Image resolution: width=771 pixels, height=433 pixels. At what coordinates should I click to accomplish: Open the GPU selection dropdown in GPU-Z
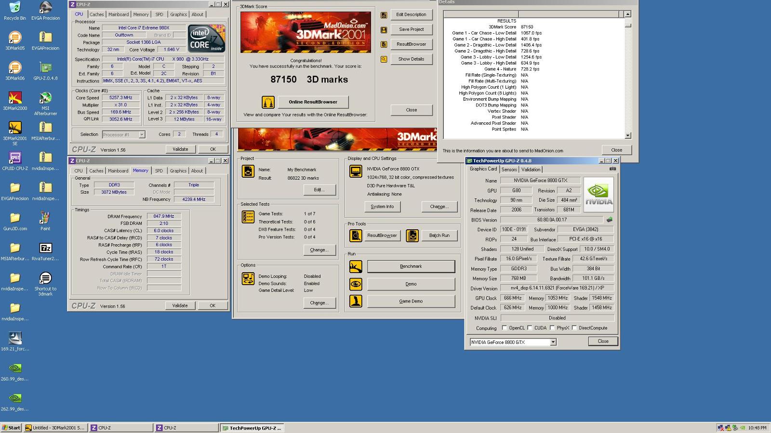click(553, 342)
